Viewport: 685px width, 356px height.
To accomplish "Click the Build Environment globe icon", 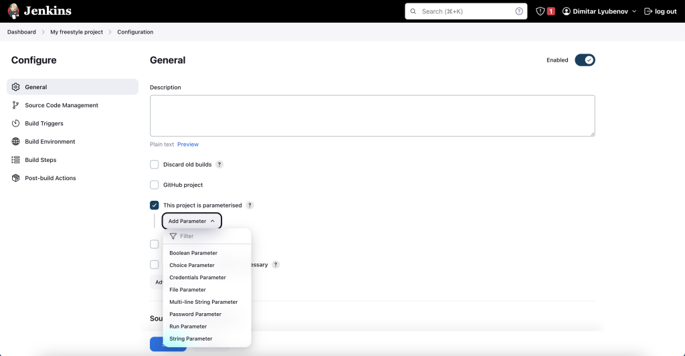I will [x=16, y=141].
